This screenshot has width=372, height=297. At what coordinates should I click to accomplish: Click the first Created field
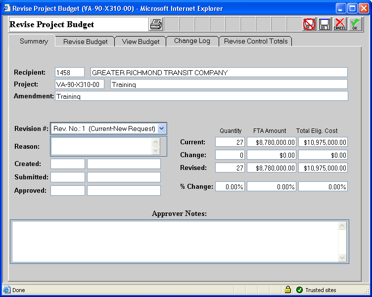pos(68,164)
